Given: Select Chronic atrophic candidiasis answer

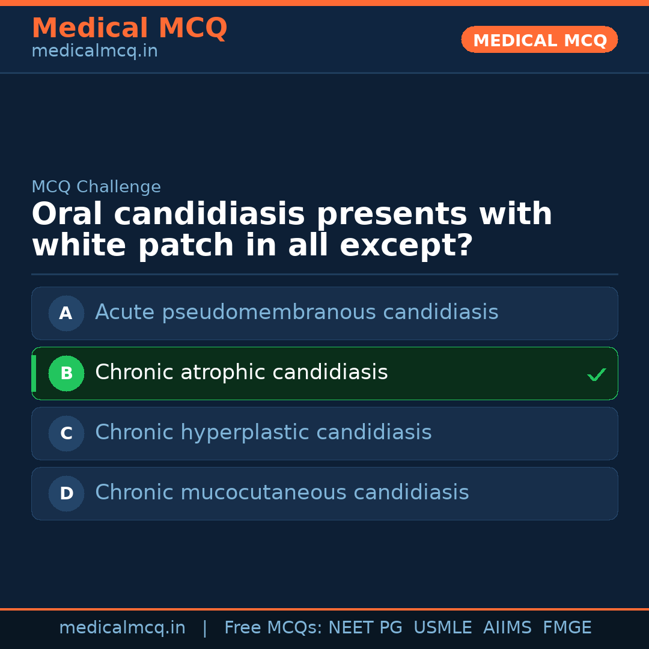Looking at the screenshot, I should click(241, 373).
